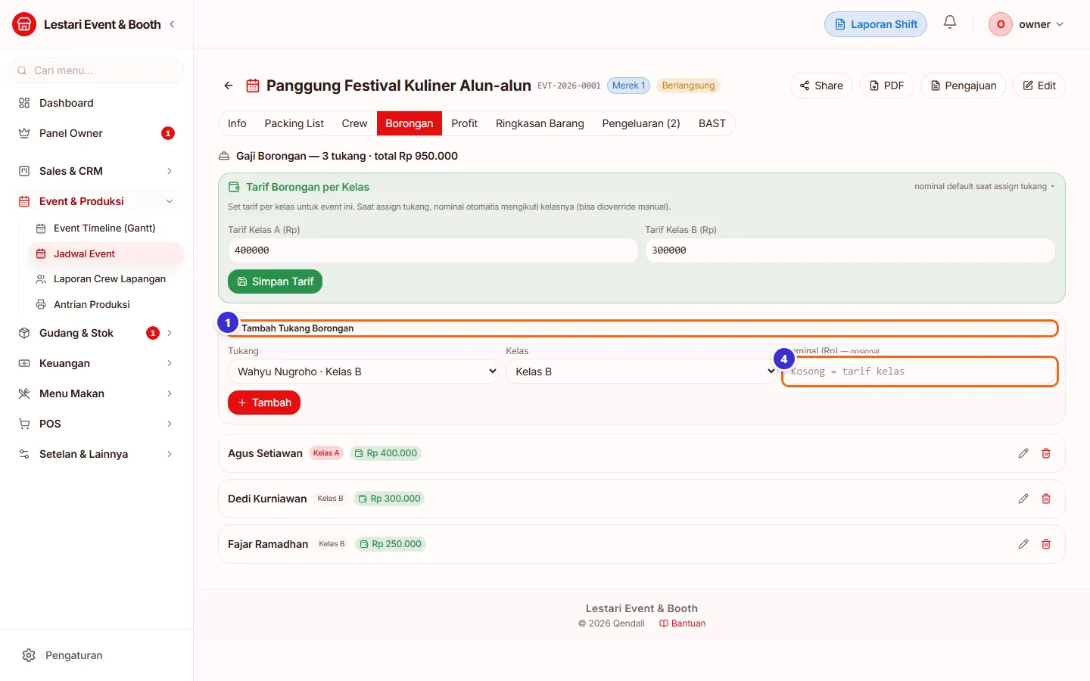Open the Laporan Shift button
The width and height of the screenshot is (1090, 681).
(876, 24)
